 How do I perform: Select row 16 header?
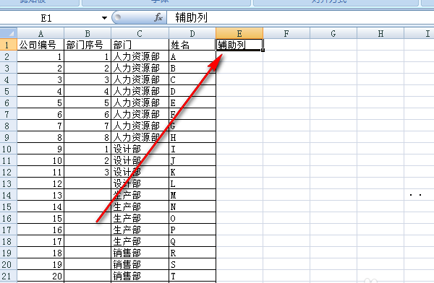click(x=9, y=218)
